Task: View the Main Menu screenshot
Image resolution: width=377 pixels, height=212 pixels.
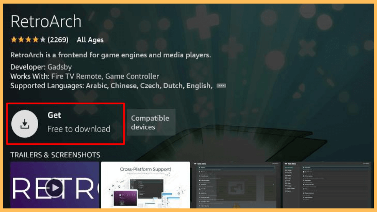Action: point(327,185)
